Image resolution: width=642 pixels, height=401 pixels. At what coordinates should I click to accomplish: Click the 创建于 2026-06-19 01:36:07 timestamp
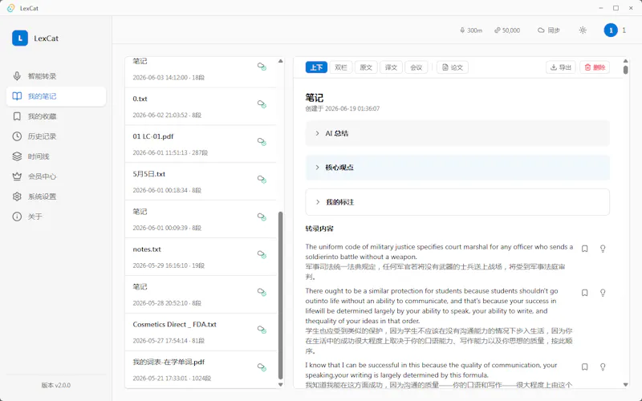(343, 109)
